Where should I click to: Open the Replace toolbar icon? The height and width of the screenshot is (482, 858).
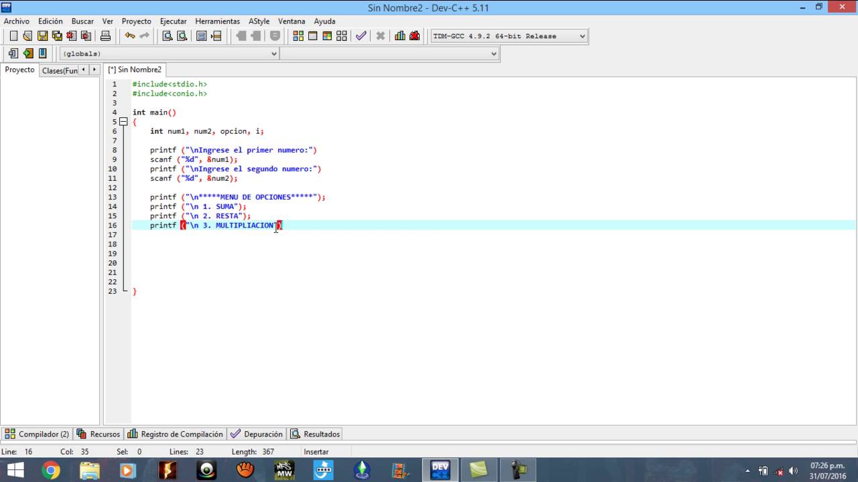pyautogui.click(x=182, y=36)
